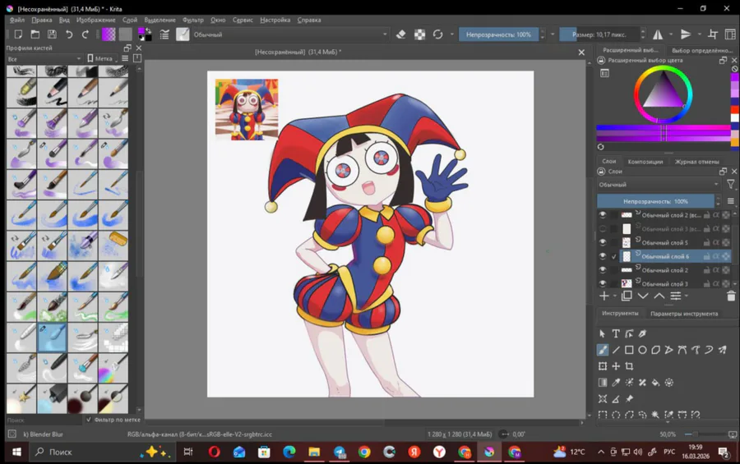
Task: Hide layer 'Обычный слой 5'
Action: (603, 243)
